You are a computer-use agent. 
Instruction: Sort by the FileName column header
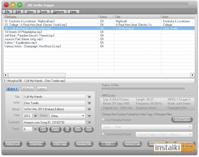[51, 17]
